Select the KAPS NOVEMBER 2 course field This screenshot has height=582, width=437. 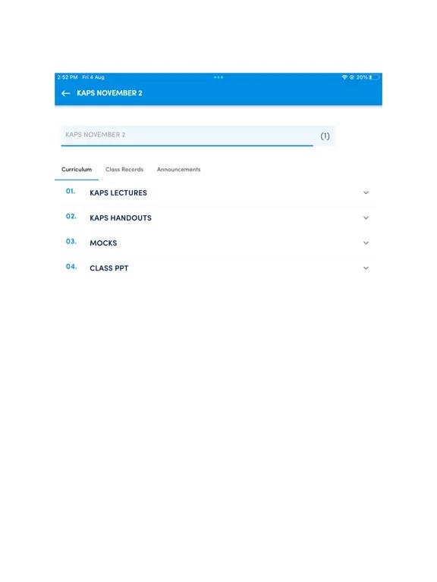[x=198, y=136]
